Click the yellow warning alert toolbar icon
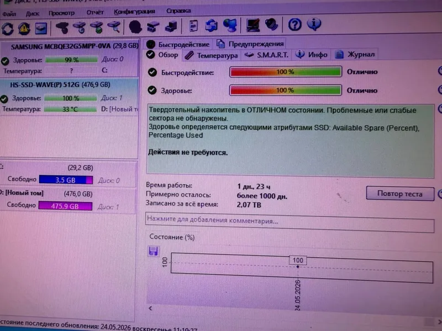The height and width of the screenshot is (331, 442). 24,29
